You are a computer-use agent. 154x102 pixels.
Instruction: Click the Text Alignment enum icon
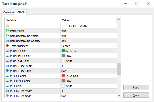click(x=8, y=46)
